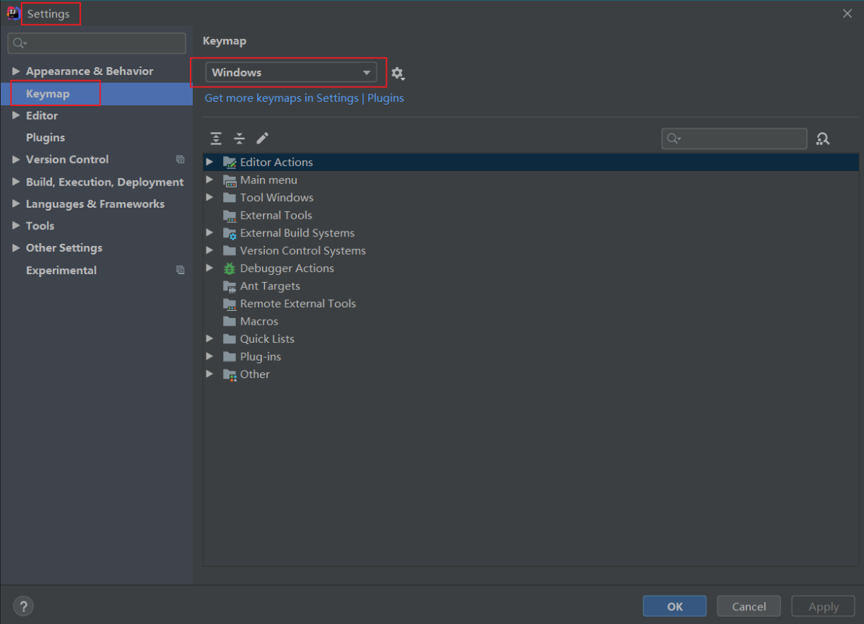Viewport: 864px width, 624px height.
Task: Click the Experimental project-level copy icon
Action: pos(180,270)
